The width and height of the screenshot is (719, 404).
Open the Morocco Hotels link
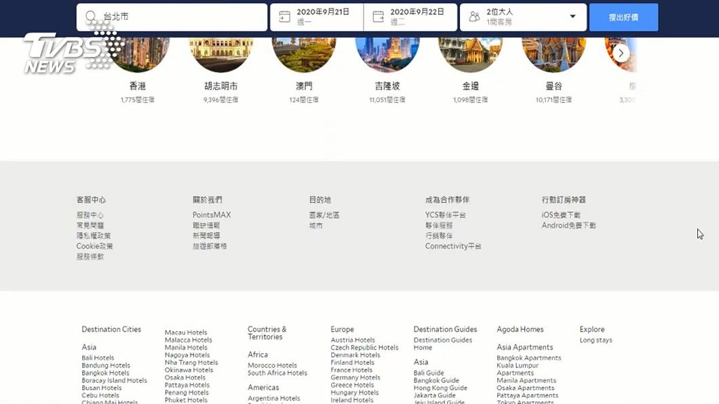click(x=273, y=365)
